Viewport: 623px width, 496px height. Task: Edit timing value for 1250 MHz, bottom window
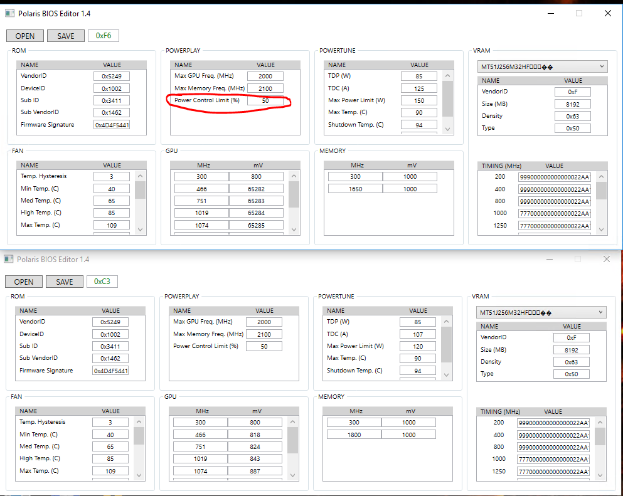tap(553, 472)
